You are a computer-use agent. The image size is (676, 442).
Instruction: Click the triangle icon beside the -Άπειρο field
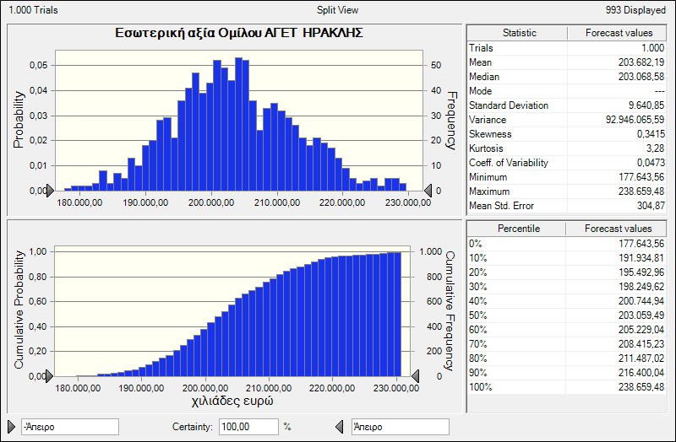[x=12, y=427]
